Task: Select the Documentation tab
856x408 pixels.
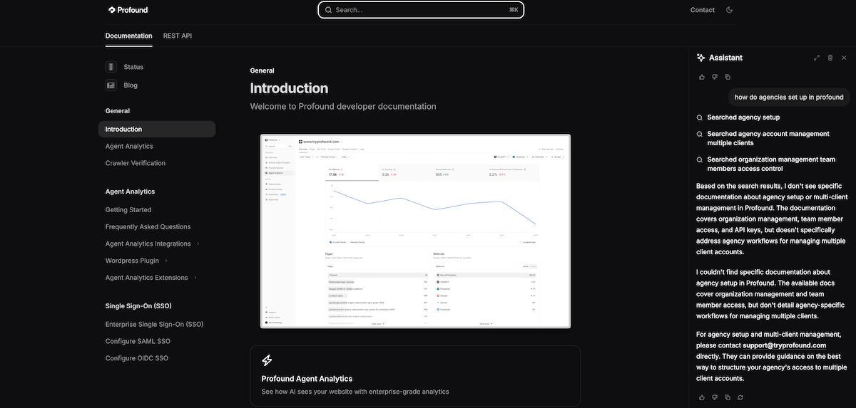Action: point(128,36)
